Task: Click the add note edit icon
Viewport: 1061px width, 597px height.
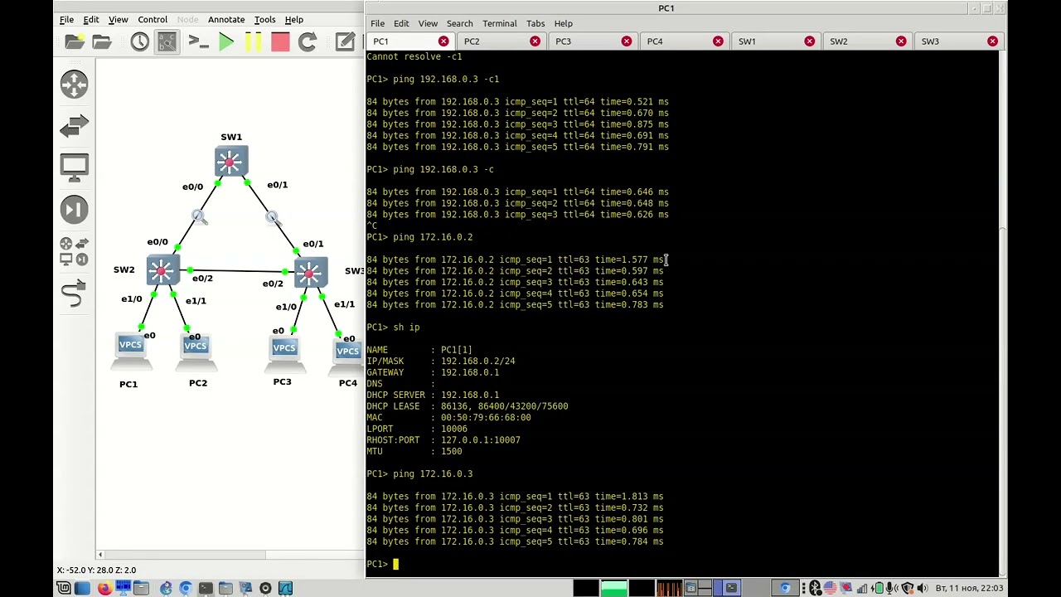Action: pos(345,41)
